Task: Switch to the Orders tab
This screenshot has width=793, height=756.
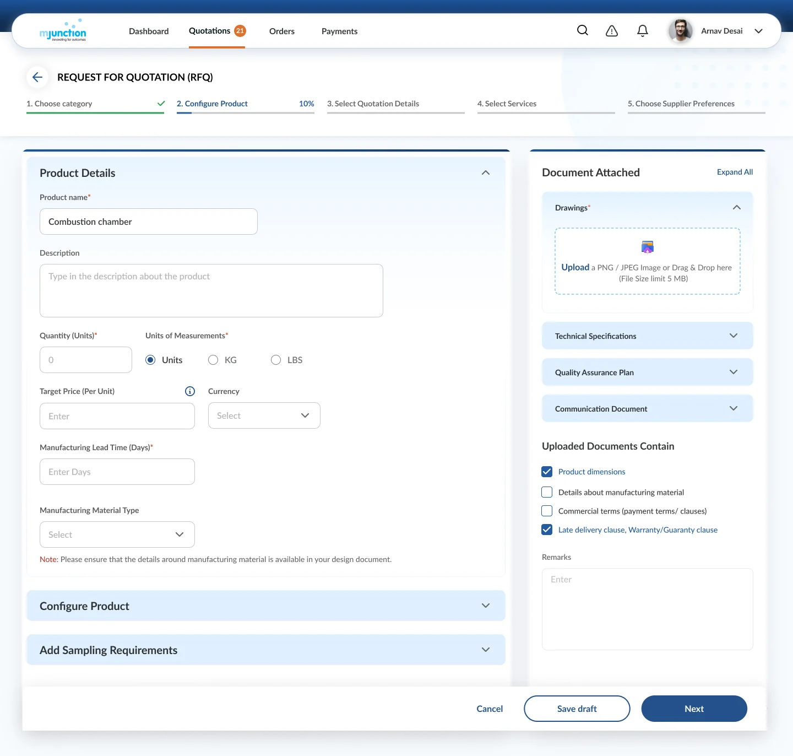Action: tap(282, 31)
